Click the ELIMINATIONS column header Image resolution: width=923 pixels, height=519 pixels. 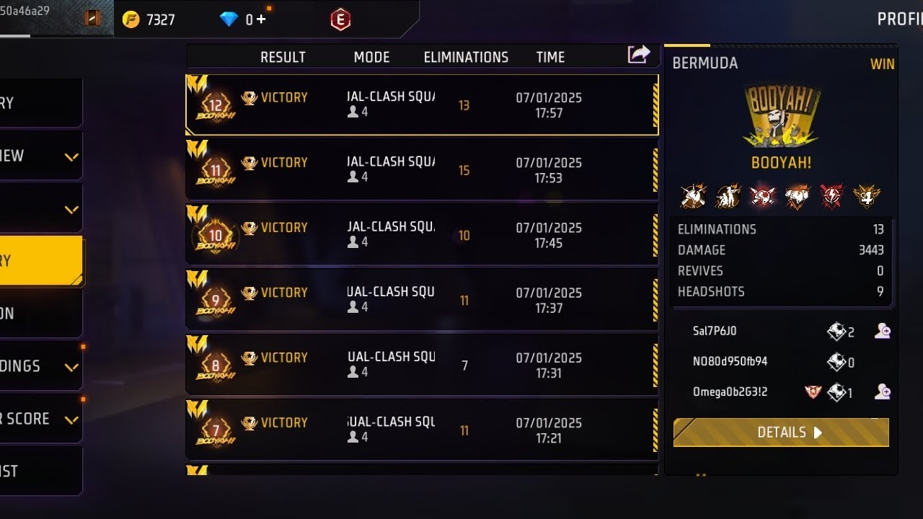click(x=466, y=57)
